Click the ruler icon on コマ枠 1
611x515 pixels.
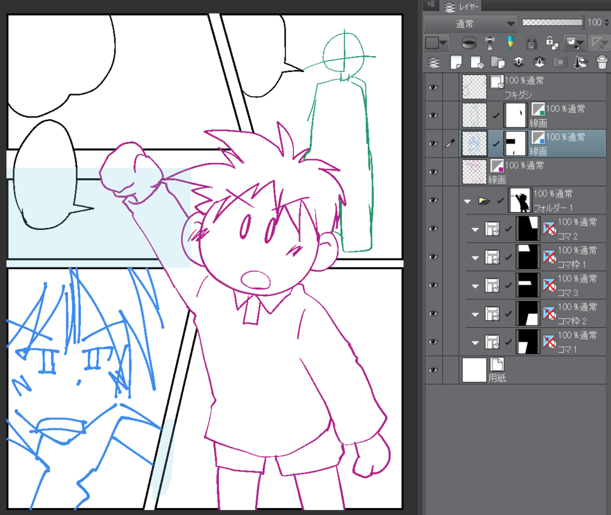pyautogui.click(x=549, y=257)
